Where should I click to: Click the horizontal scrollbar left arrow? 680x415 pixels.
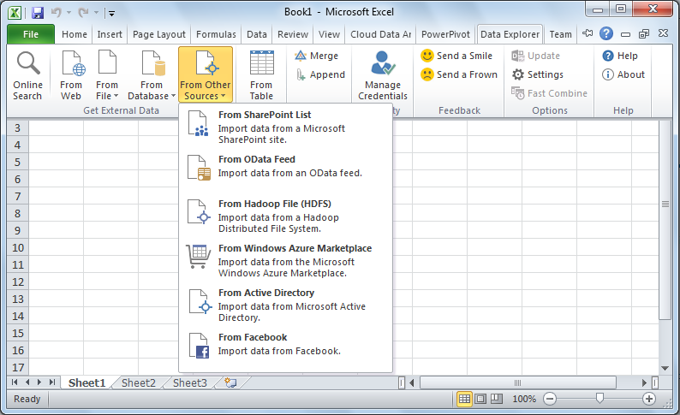coord(412,383)
